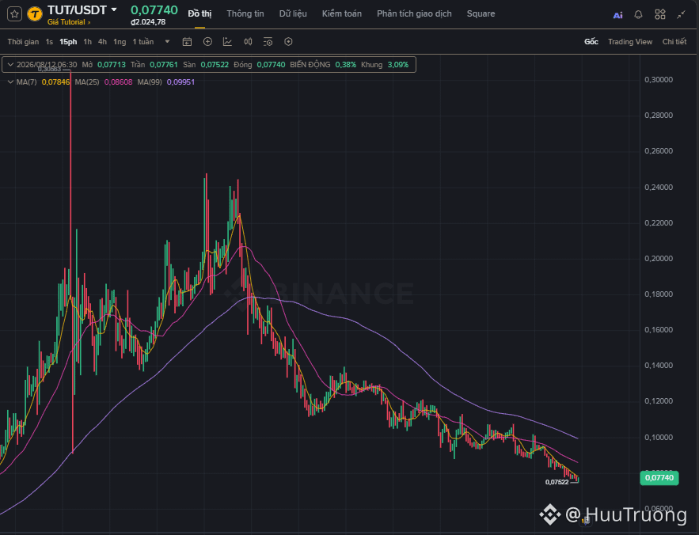
Task: Click the Khung value 3,09%
Action: pos(397,65)
